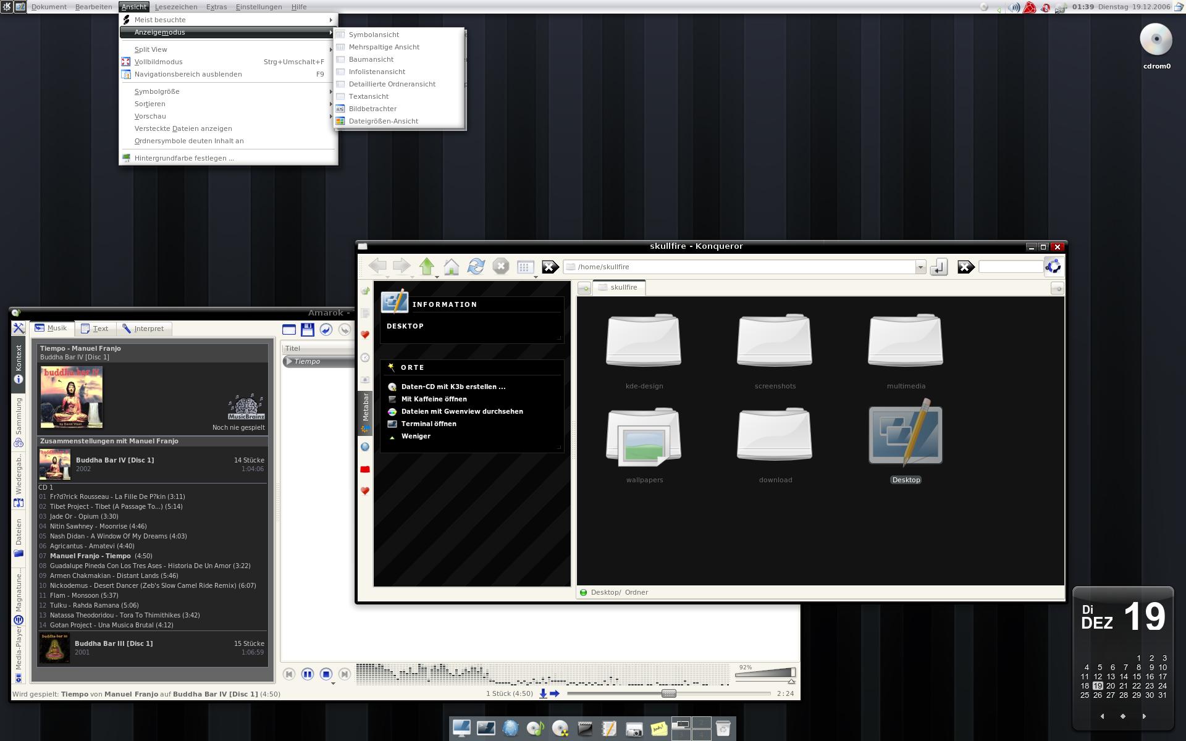Click the grey Stop button in Konqueror toolbar
The width and height of the screenshot is (1186, 741).
click(x=501, y=266)
